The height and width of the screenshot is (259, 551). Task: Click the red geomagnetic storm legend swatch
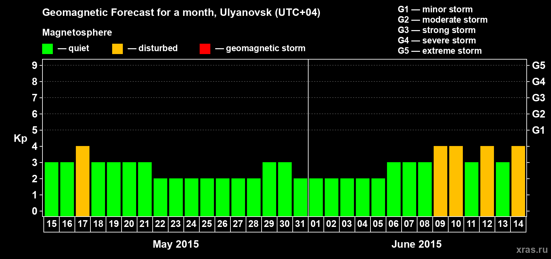205,49
